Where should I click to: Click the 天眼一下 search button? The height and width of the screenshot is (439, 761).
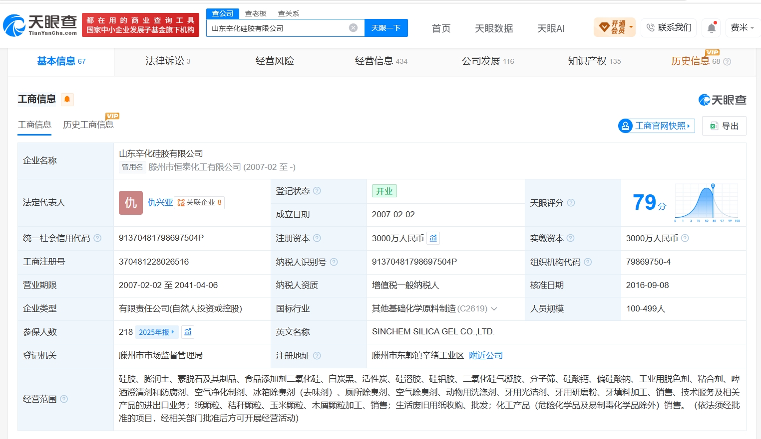click(386, 28)
